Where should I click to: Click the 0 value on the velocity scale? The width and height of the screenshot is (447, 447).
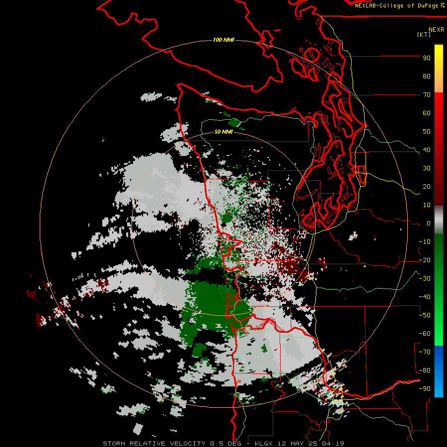coord(429,223)
